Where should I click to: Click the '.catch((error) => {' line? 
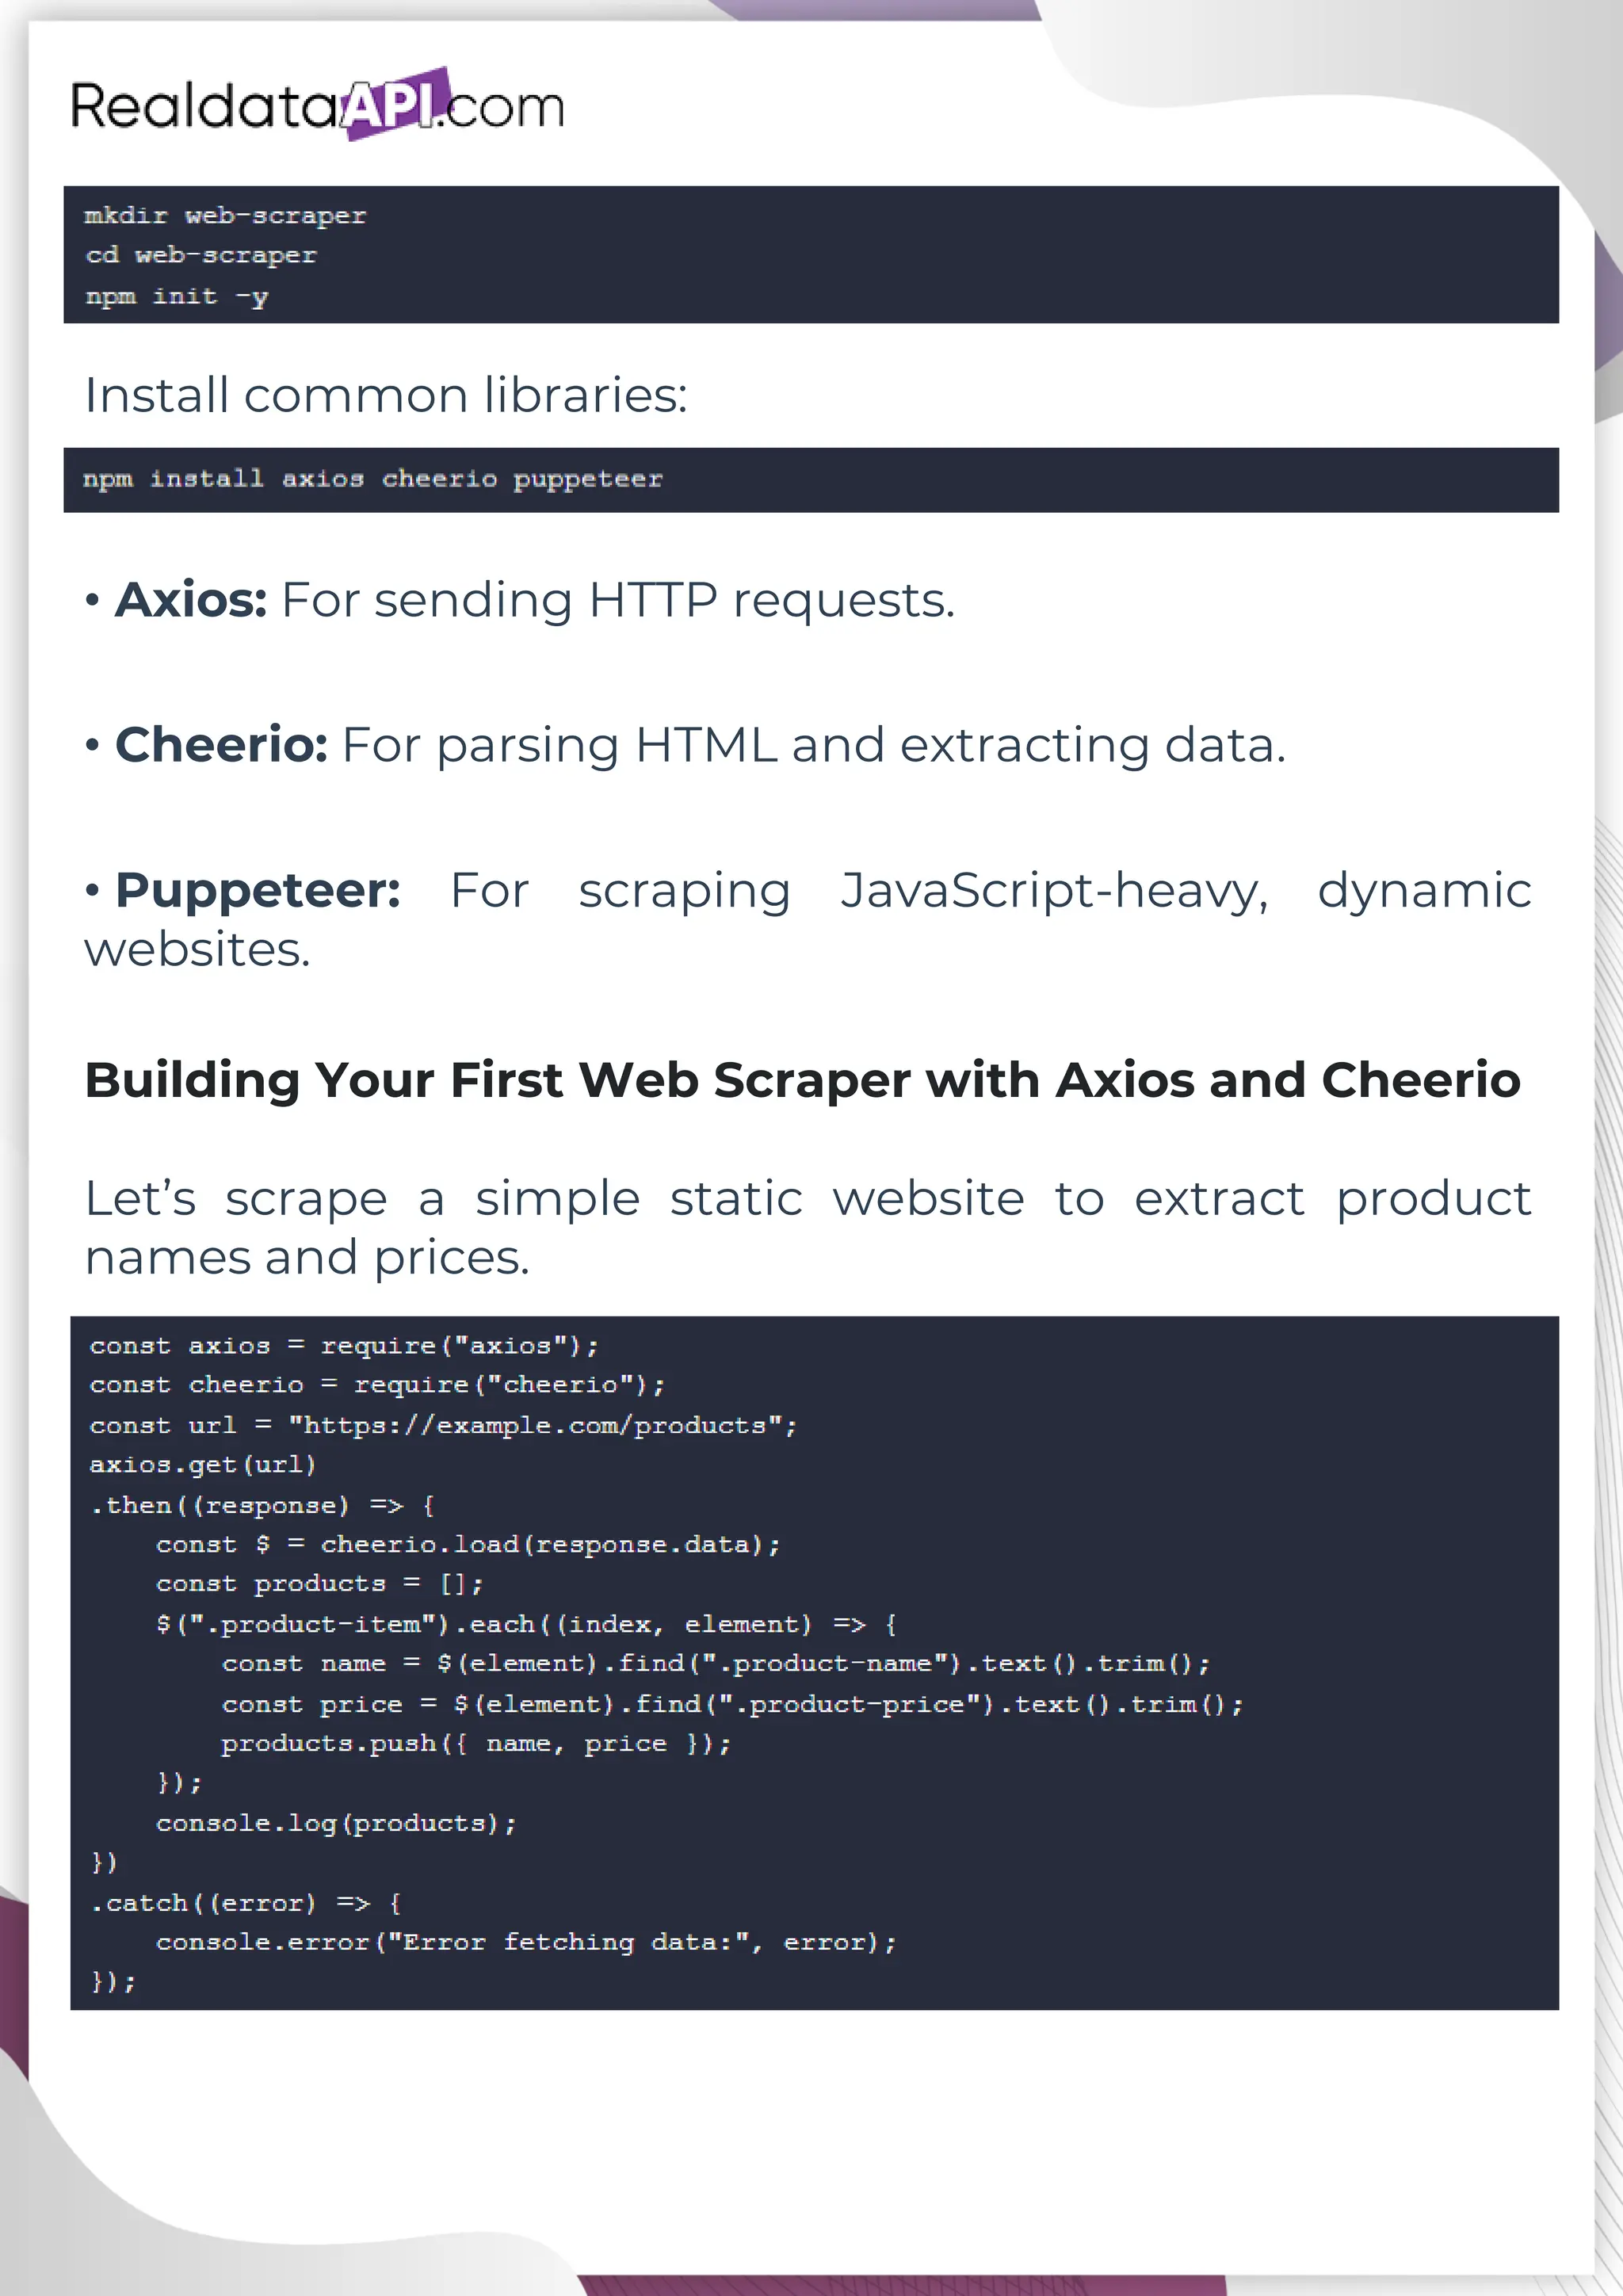(x=245, y=1903)
